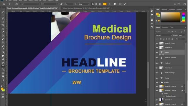Hide the Brochure Template layer
The image size is (188, 106).
(x=157, y=58)
